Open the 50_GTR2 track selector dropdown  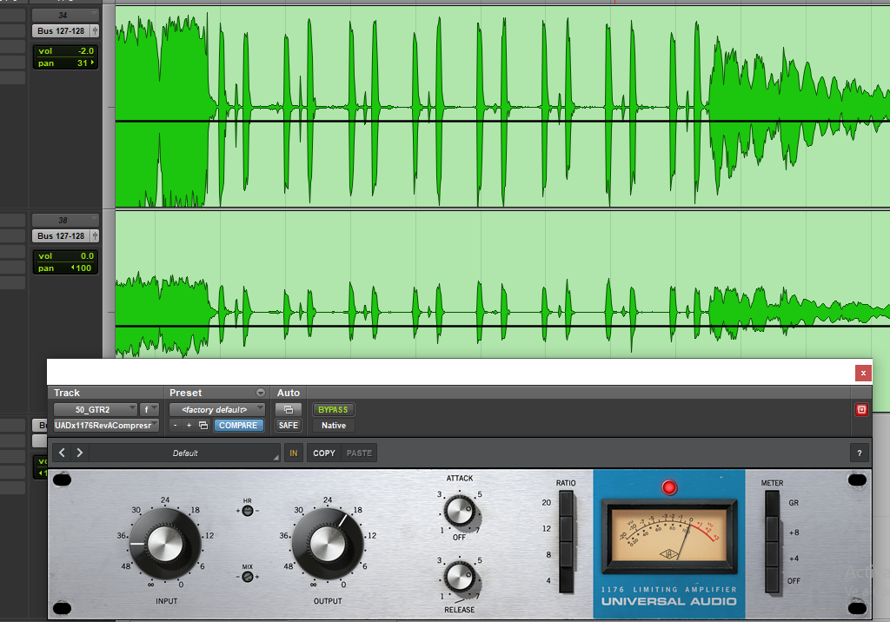(x=96, y=409)
